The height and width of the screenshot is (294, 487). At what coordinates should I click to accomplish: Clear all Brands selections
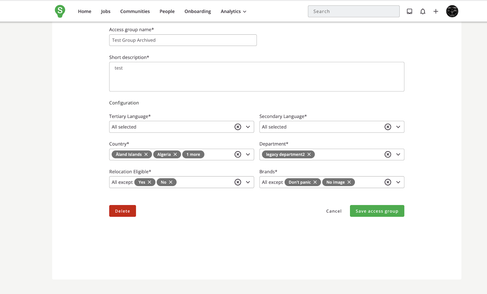click(388, 182)
